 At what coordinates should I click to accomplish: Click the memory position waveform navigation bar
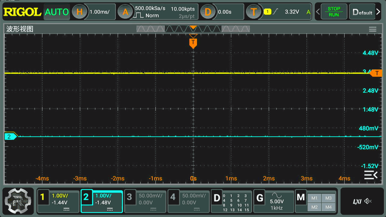tap(193, 29)
